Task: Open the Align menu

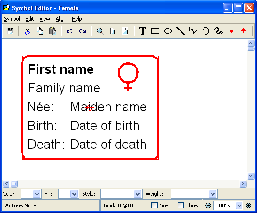Action: click(61, 19)
